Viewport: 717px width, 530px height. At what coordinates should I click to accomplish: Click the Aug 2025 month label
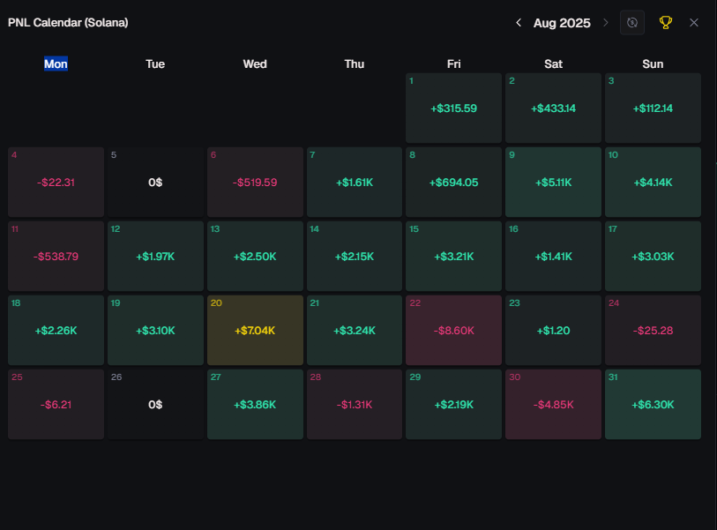[x=562, y=23]
